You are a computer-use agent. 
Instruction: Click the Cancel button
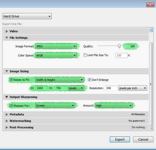[143, 140]
